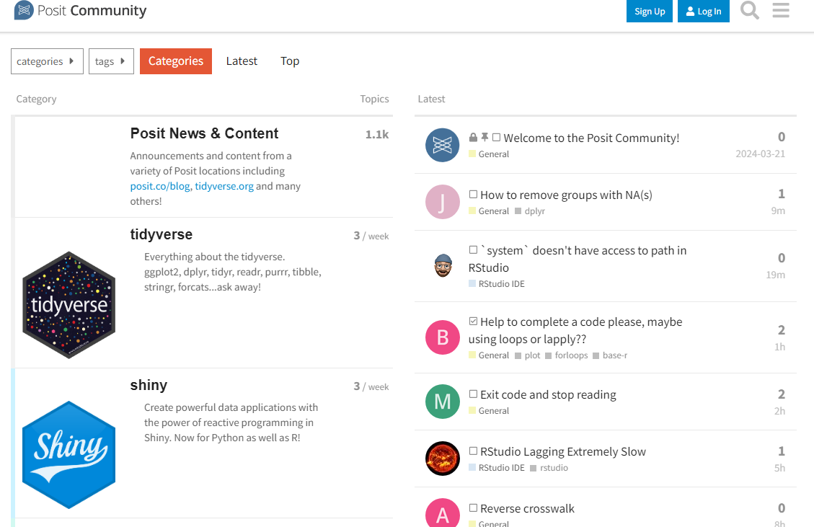Click unsolved box on How to remove groups
The image size is (814, 527).
tap(473, 194)
